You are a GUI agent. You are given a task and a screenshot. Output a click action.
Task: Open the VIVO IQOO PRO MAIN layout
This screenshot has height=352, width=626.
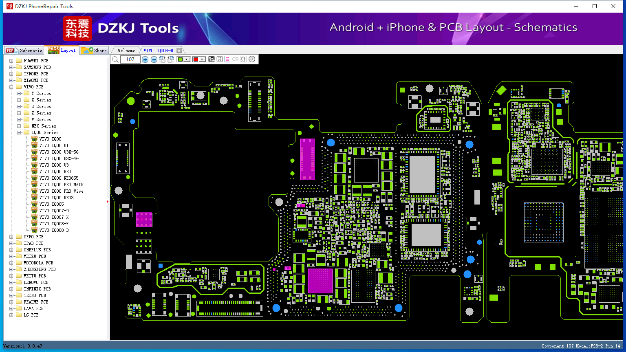61,185
